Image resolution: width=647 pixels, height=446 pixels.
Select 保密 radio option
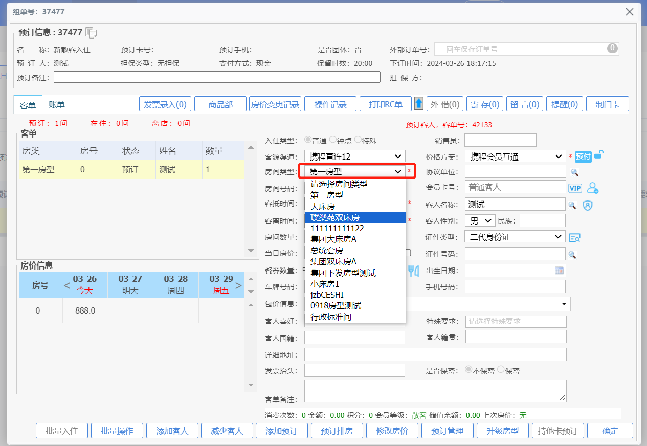click(501, 369)
